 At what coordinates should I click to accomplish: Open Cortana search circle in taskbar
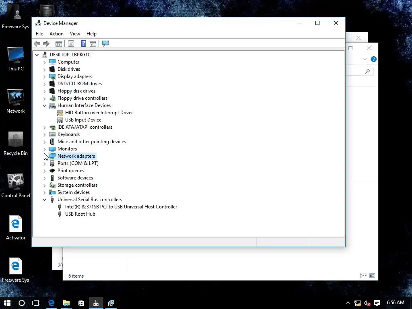coord(22,303)
